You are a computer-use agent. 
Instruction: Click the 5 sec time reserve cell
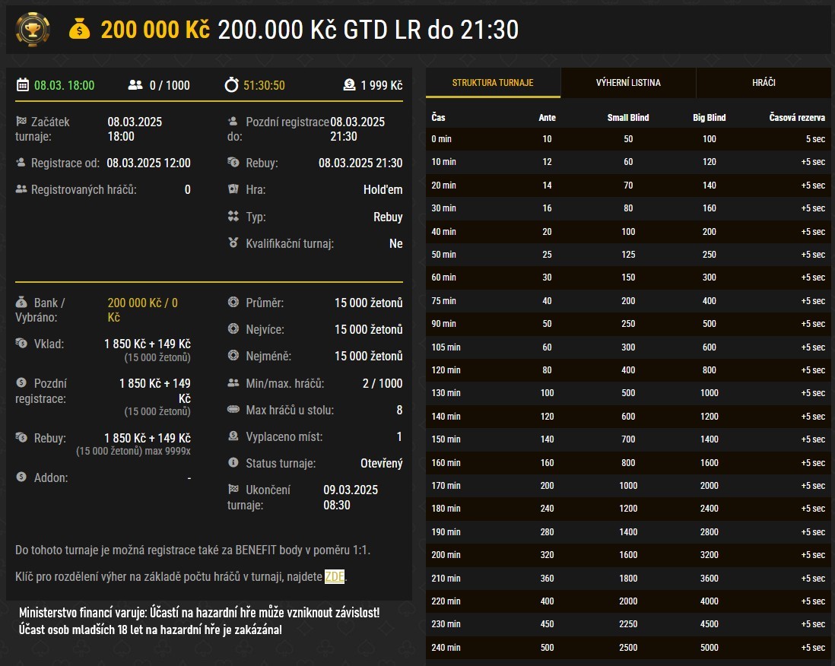(x=815, y=139)
